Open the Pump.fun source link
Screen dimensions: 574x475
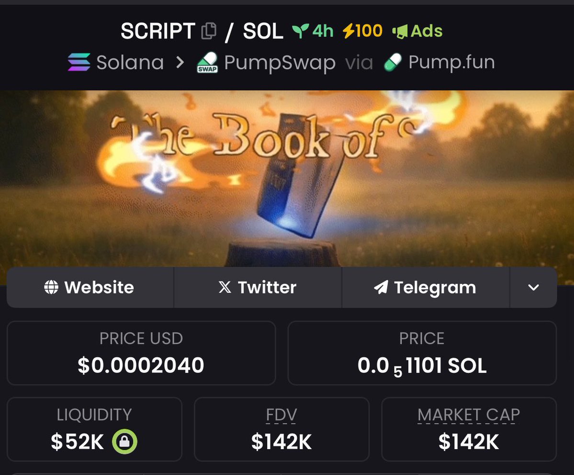tap(452, 62)
